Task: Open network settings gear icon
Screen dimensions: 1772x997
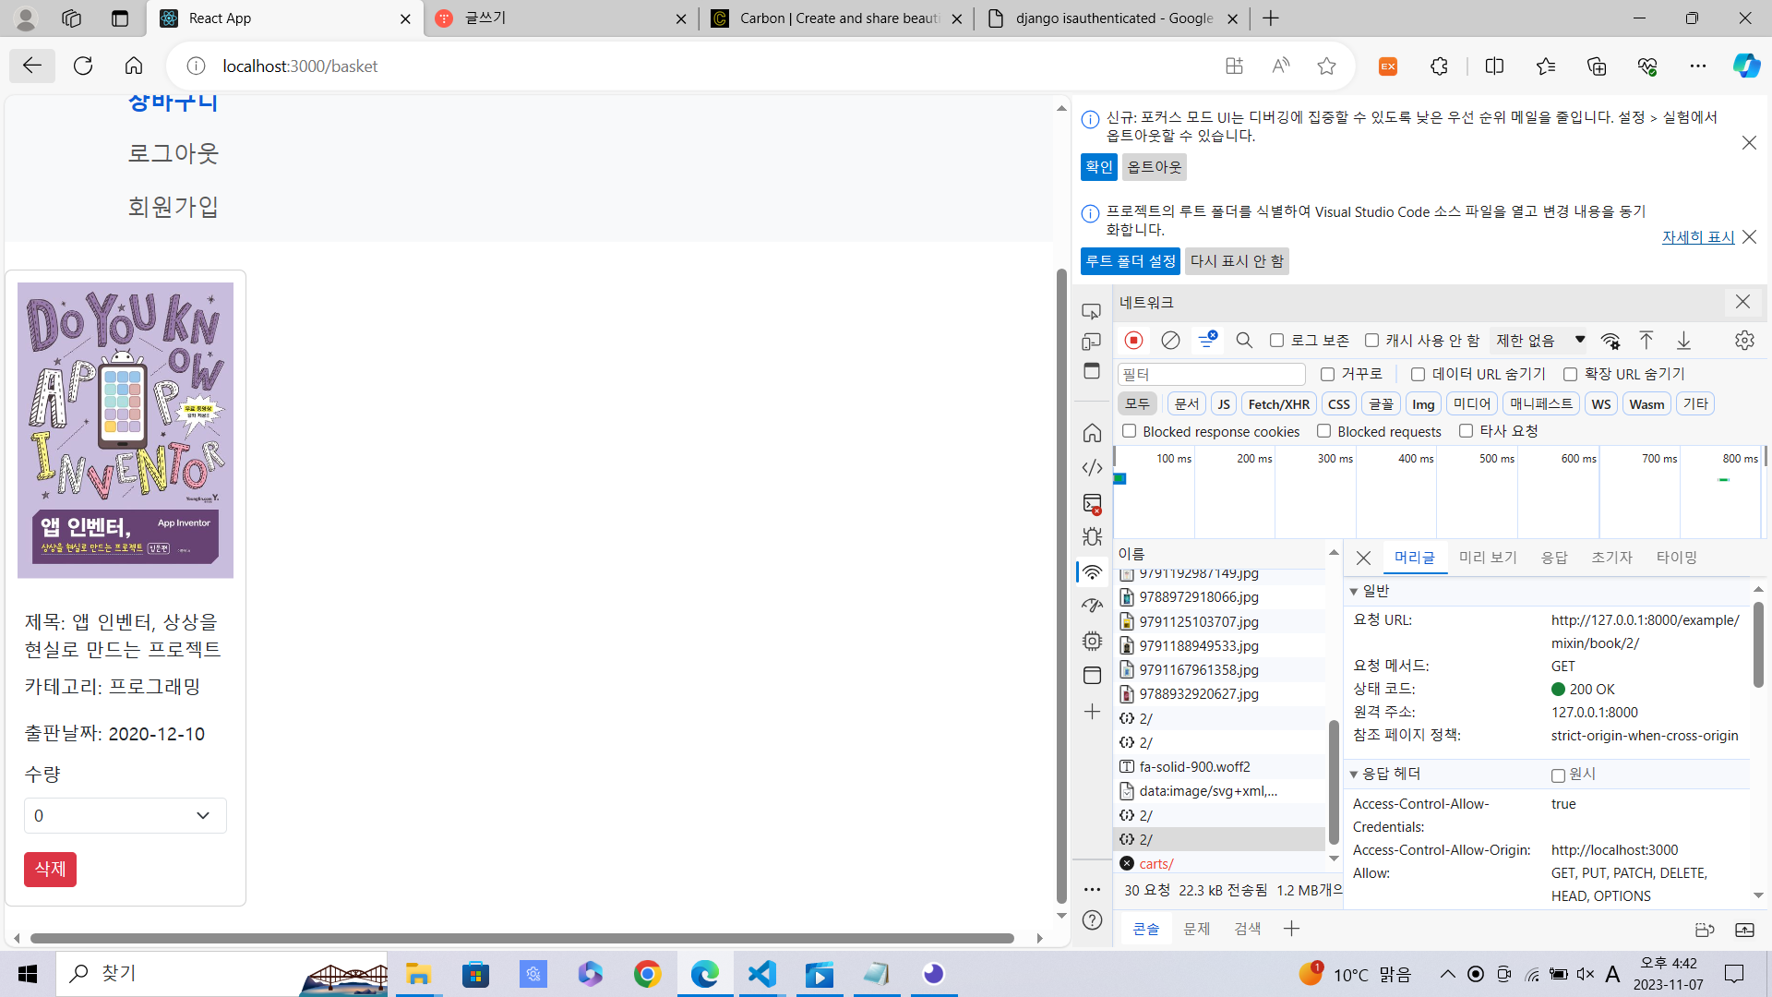Action: point(1743,341)
